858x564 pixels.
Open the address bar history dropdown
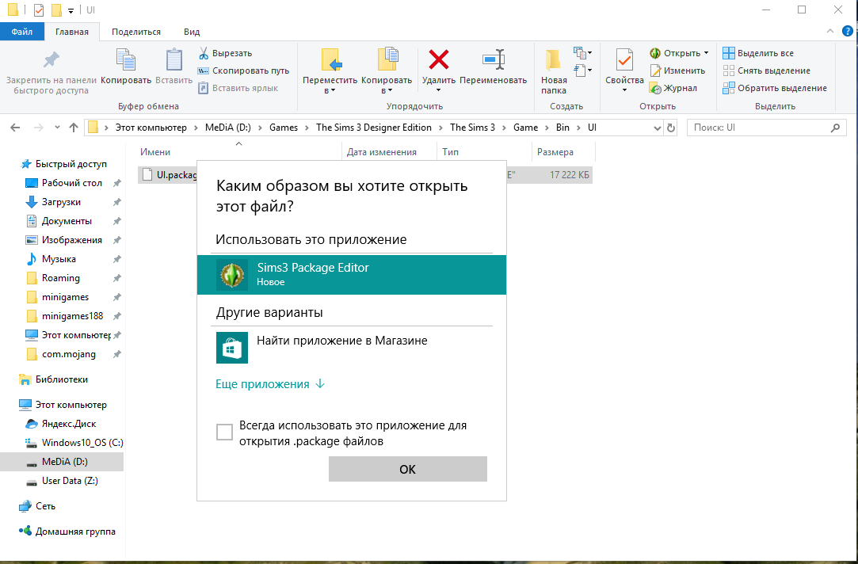[658, 128]
